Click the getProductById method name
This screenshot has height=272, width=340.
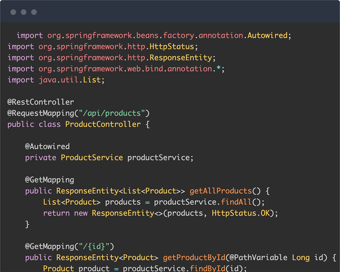(x=194, y=258)
